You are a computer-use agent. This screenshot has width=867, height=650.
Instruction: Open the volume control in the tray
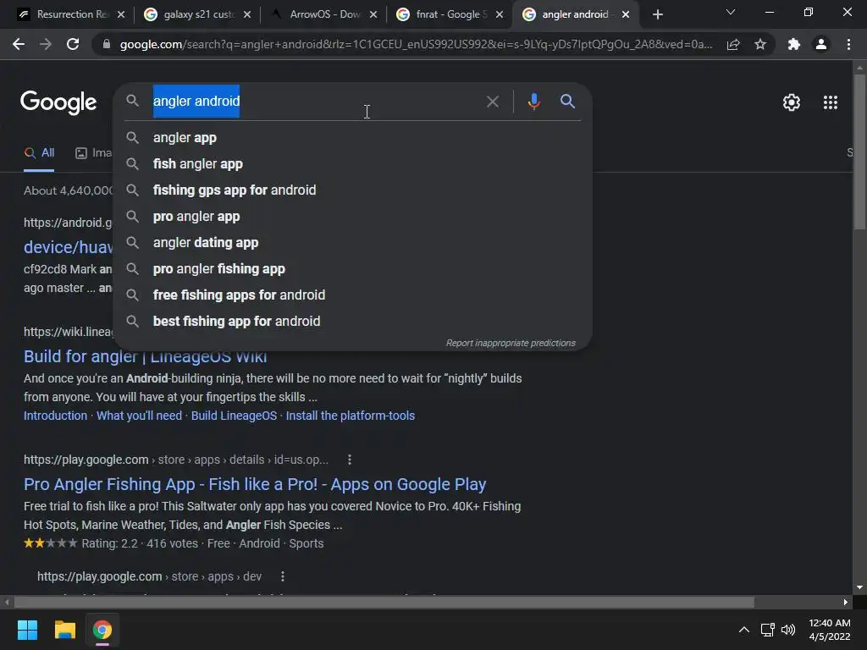tap(788, 630)
